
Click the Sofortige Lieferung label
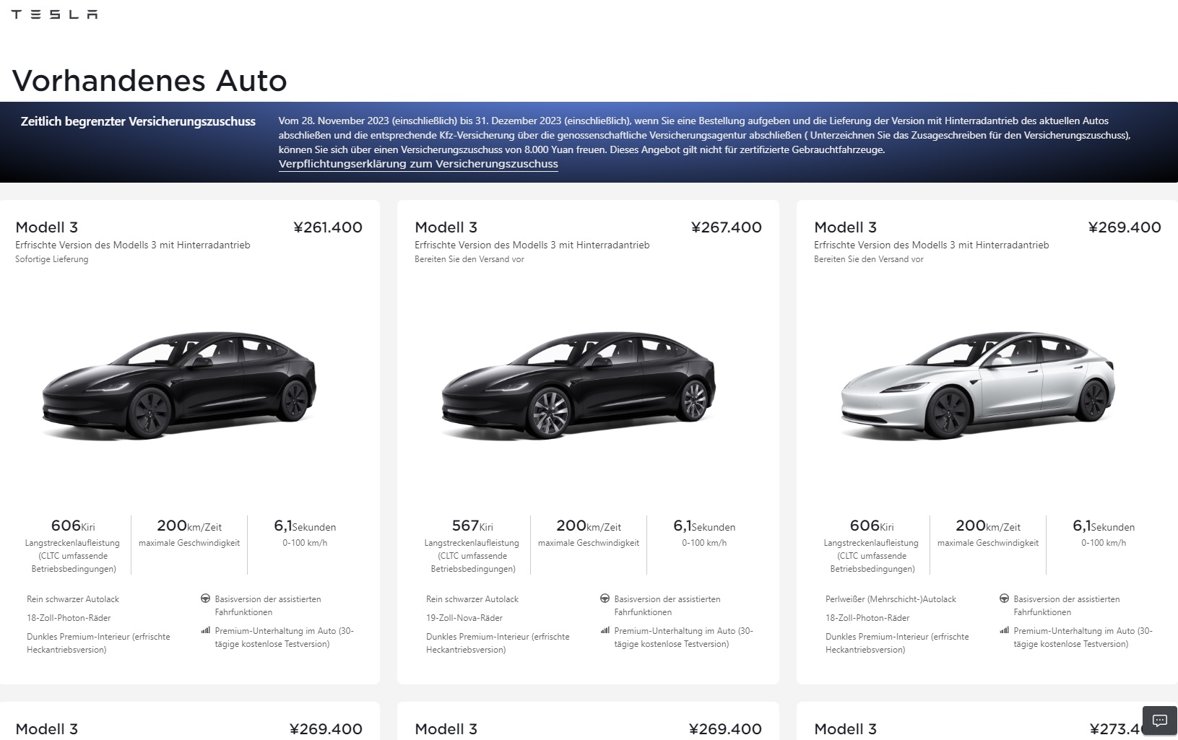point(51,258)
